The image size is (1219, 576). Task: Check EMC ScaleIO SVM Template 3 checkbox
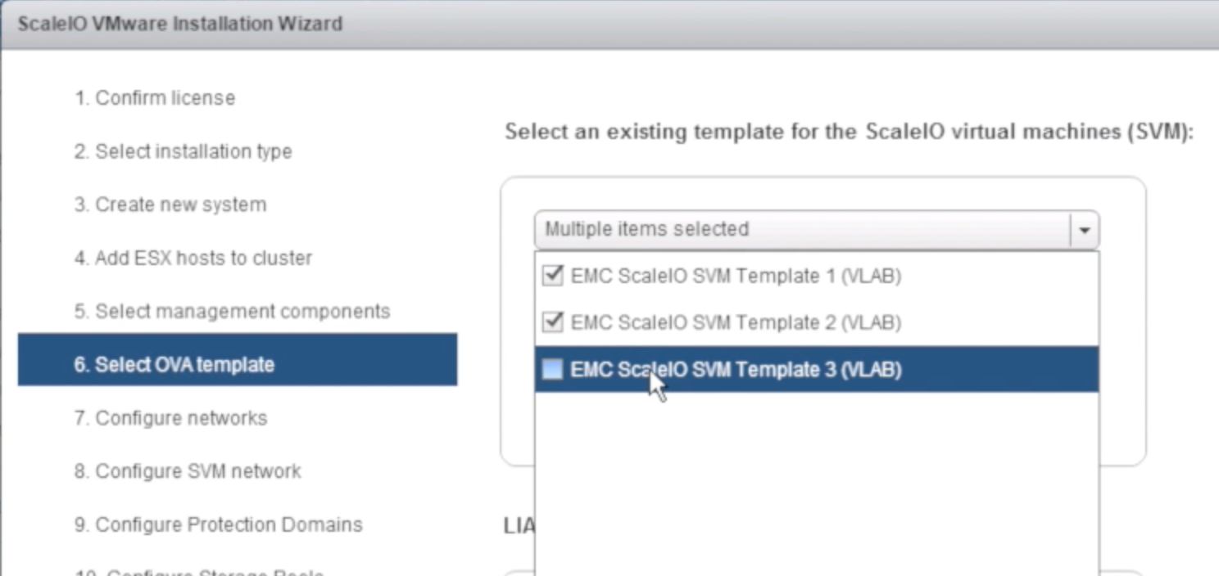[x=553, y=370]
